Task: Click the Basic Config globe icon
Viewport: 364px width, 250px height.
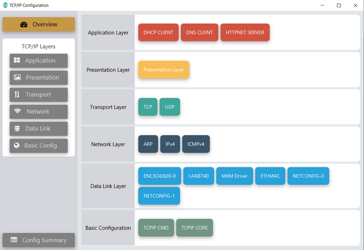Action: (x=17, y=145)
